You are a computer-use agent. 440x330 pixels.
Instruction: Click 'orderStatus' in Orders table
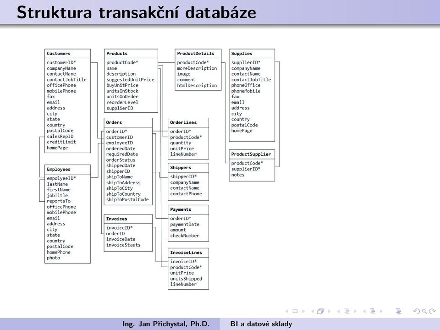(121, 159)
